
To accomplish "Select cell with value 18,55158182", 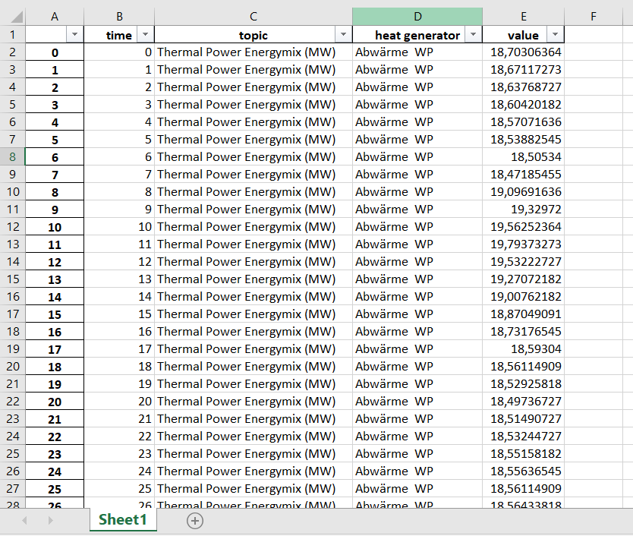I will point(523,453).
